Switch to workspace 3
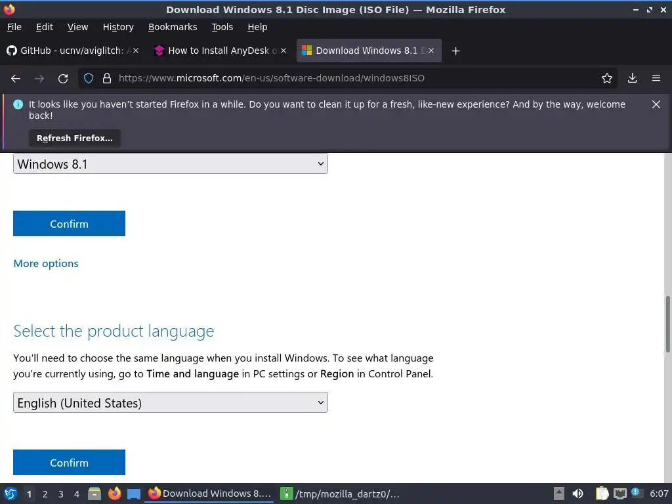The height and width of the screenshot is (504, 672). (61, 494)
